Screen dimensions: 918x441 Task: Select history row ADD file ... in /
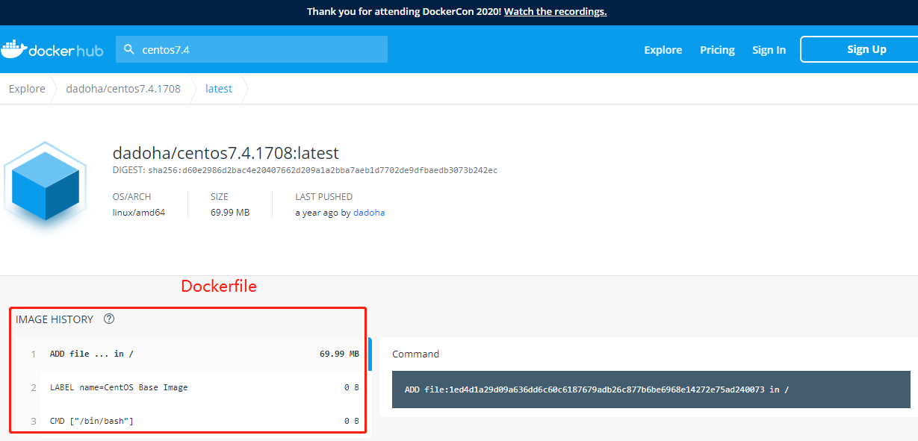(x=193, y=354)
